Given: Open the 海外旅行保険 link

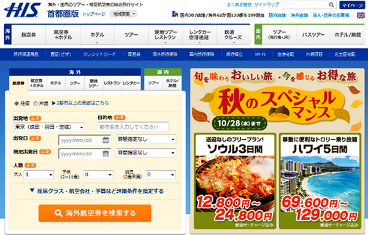Looking at the screenshot, I should pyautogui.click(x=165, y=54).
